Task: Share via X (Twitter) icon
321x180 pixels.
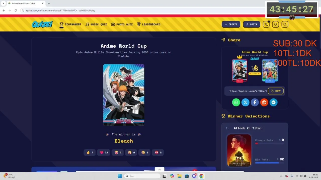Action: (245, 102)
